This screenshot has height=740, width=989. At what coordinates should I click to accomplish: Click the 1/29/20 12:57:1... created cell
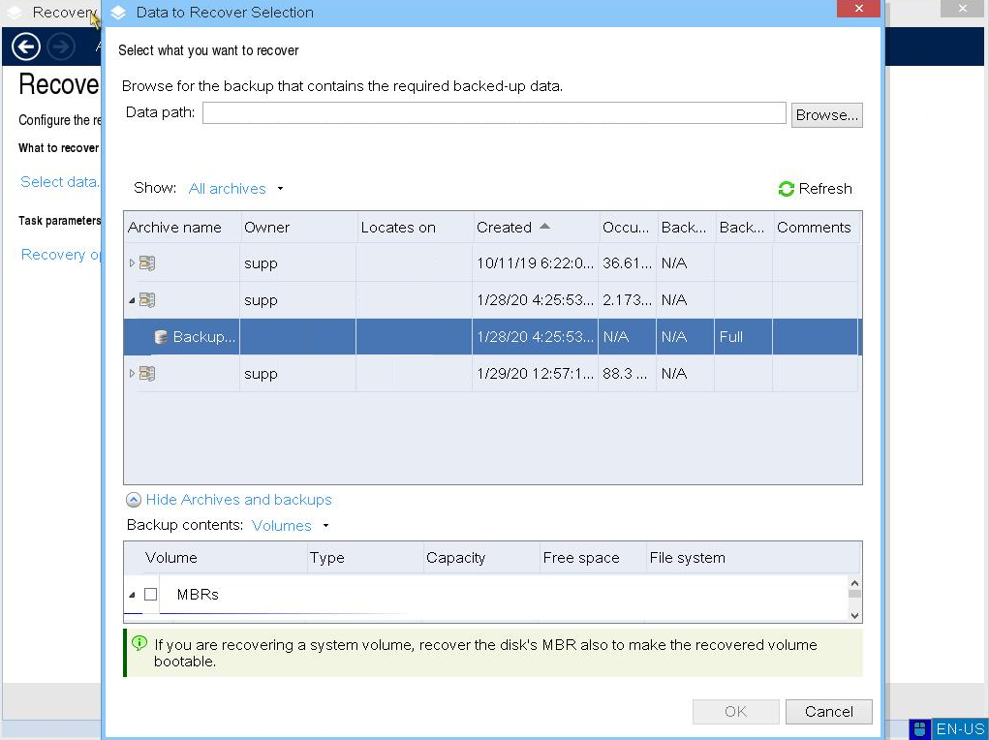(535, 374)
